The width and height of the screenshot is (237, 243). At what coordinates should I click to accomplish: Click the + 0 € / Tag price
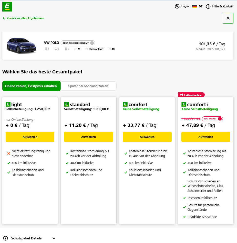tap(17, 125)
